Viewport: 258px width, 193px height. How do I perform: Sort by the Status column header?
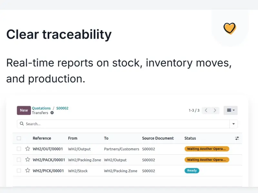pos(190,138)
